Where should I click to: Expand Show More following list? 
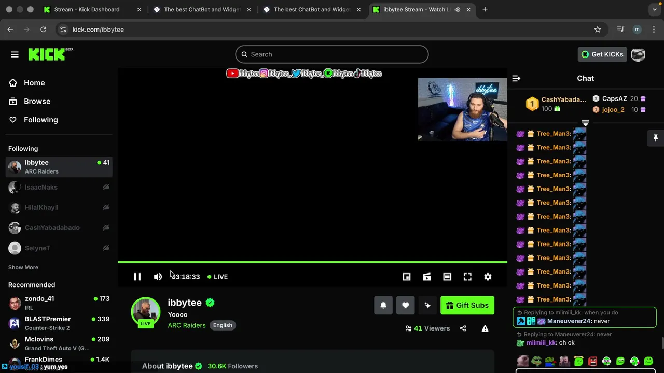point(23,267)
